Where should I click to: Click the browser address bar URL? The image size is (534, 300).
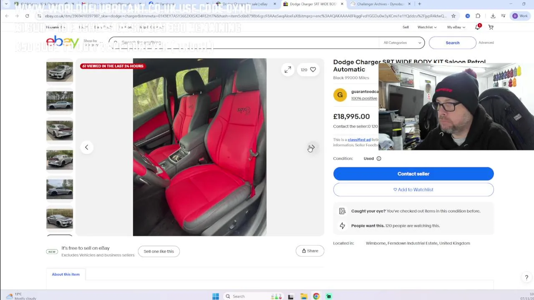click(245, 16)
